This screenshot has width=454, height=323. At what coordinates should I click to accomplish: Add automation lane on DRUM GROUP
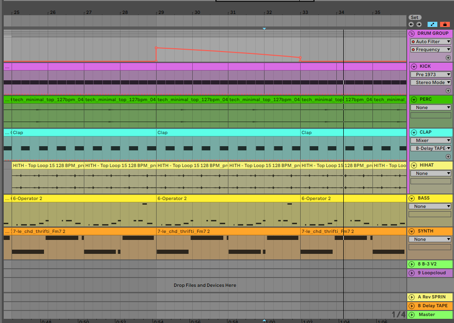pos(448,58)
